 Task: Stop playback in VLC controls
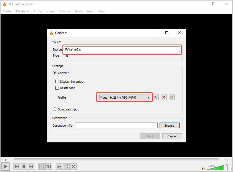coord(24,167)
